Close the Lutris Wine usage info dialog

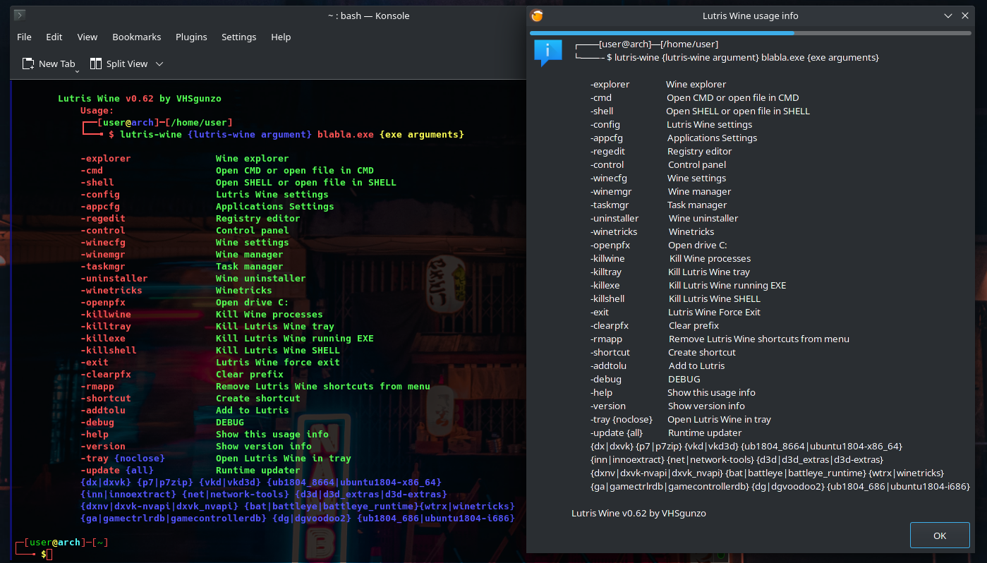coord(965,16)
